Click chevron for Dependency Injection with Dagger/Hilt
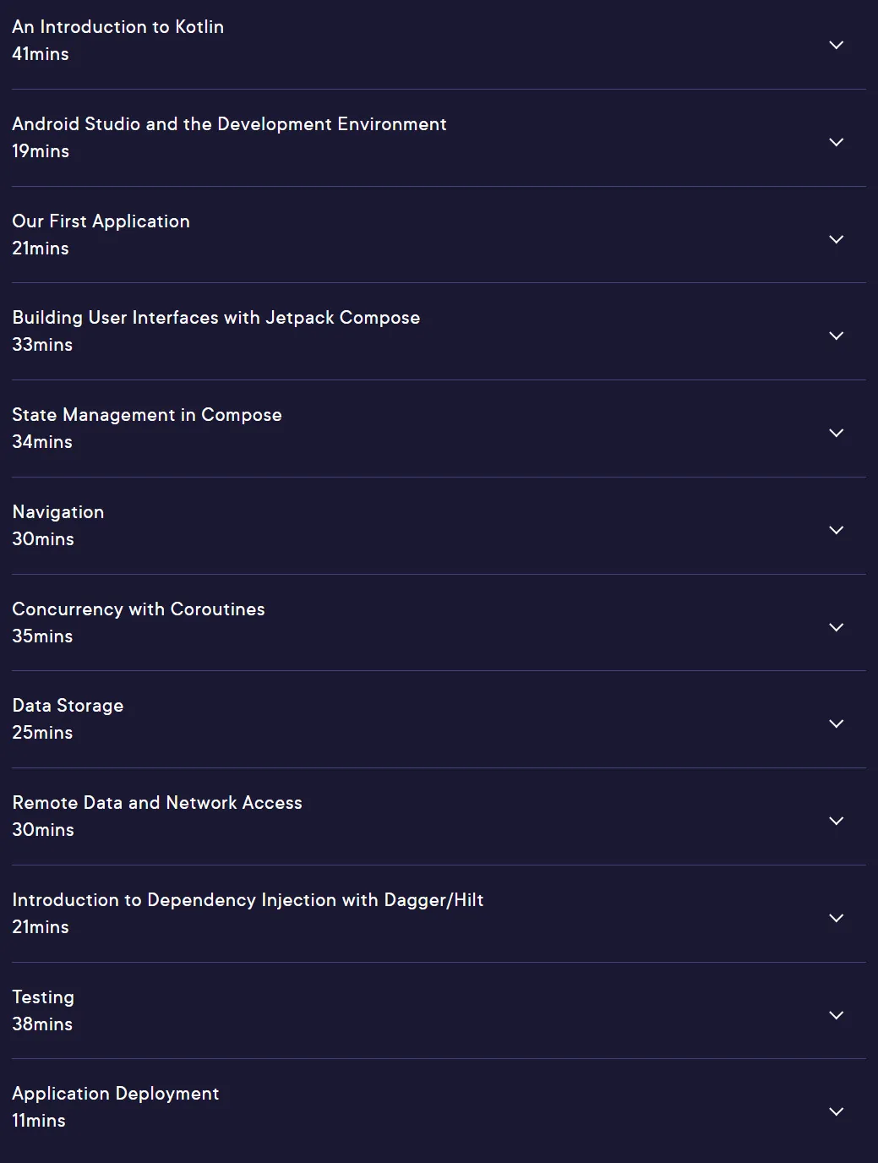The height and width of the screenshot is (1163, 878). (x=836, y=918)
